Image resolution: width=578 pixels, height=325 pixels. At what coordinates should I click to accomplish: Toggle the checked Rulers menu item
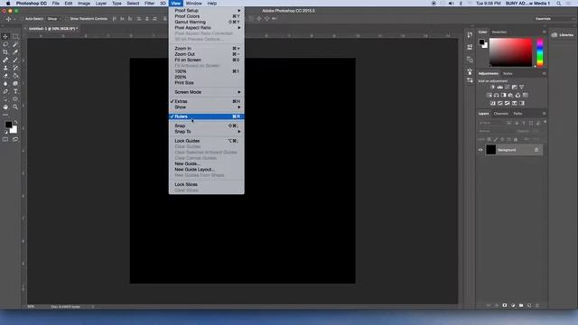207,116
